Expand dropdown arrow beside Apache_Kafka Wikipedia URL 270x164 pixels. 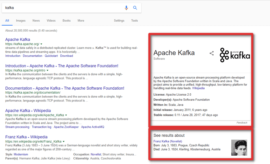[66, 115]
